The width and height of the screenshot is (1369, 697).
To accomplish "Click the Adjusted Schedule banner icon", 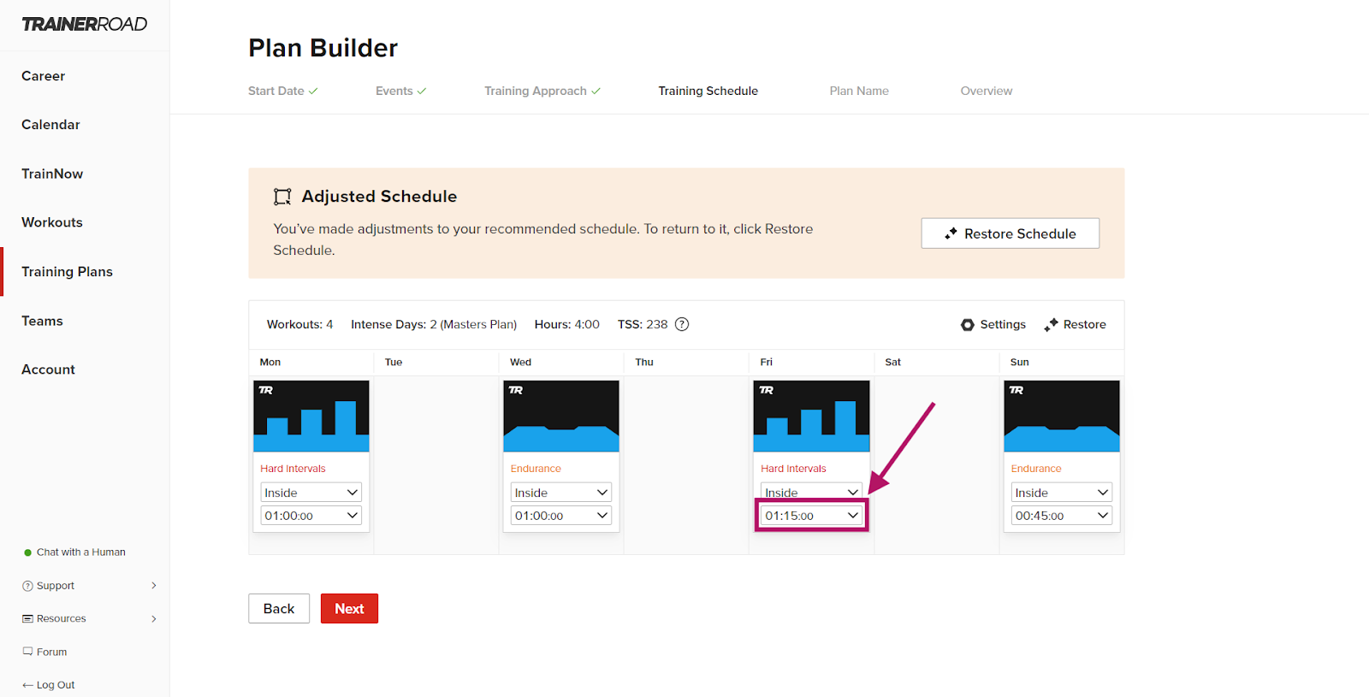I will (x=282, y=197).
